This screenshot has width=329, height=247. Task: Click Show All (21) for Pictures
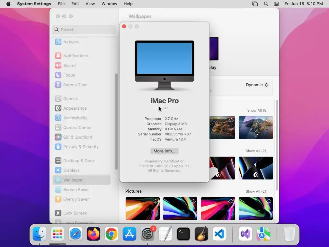pos(256,191)
